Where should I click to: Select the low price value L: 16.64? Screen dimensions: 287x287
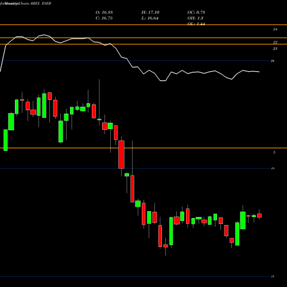coord(150,18)
